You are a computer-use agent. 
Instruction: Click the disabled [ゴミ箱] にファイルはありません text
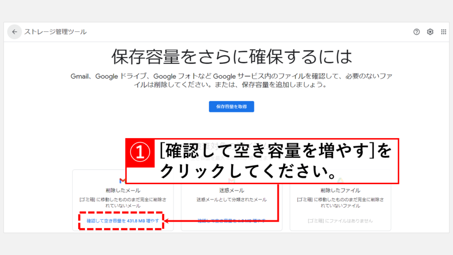340,220
